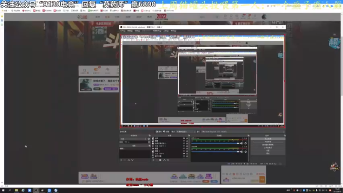This screenshot has height=193, width=343.
Task: Click the Douyu header search field
Action: [x=207, y=17]
